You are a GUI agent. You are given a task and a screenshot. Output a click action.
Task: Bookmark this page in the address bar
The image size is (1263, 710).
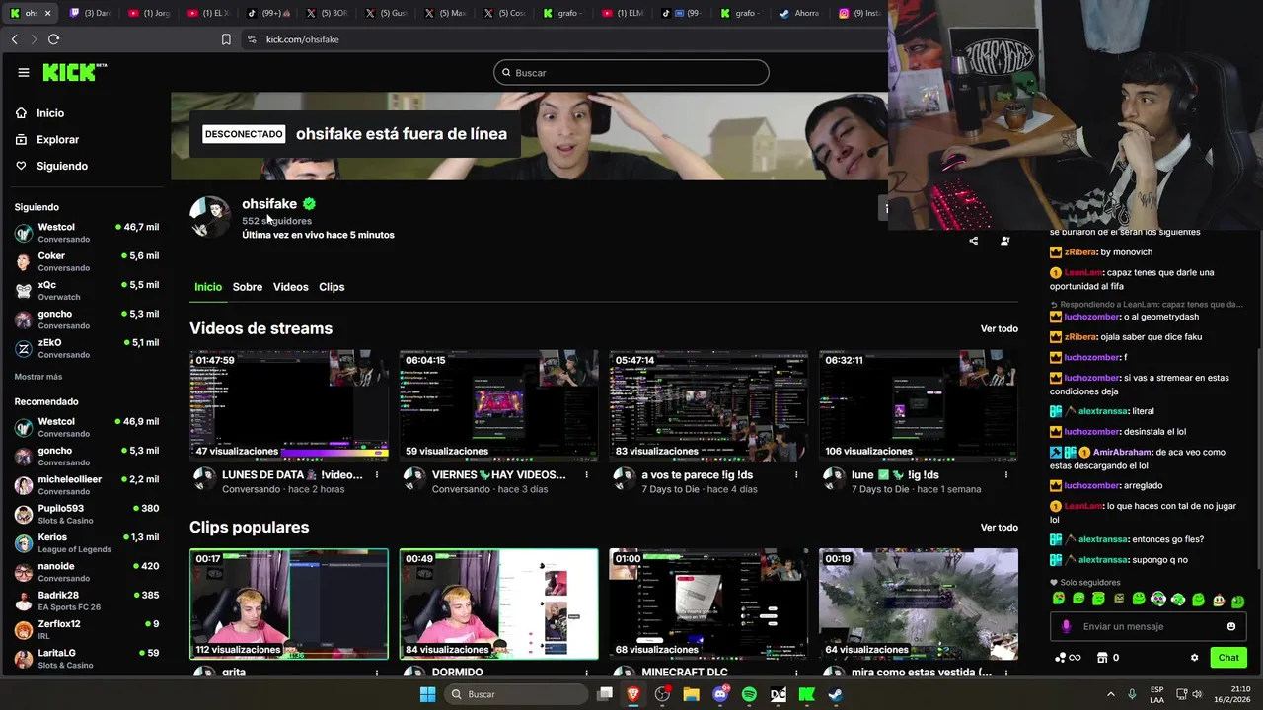[x=226, y=39]
